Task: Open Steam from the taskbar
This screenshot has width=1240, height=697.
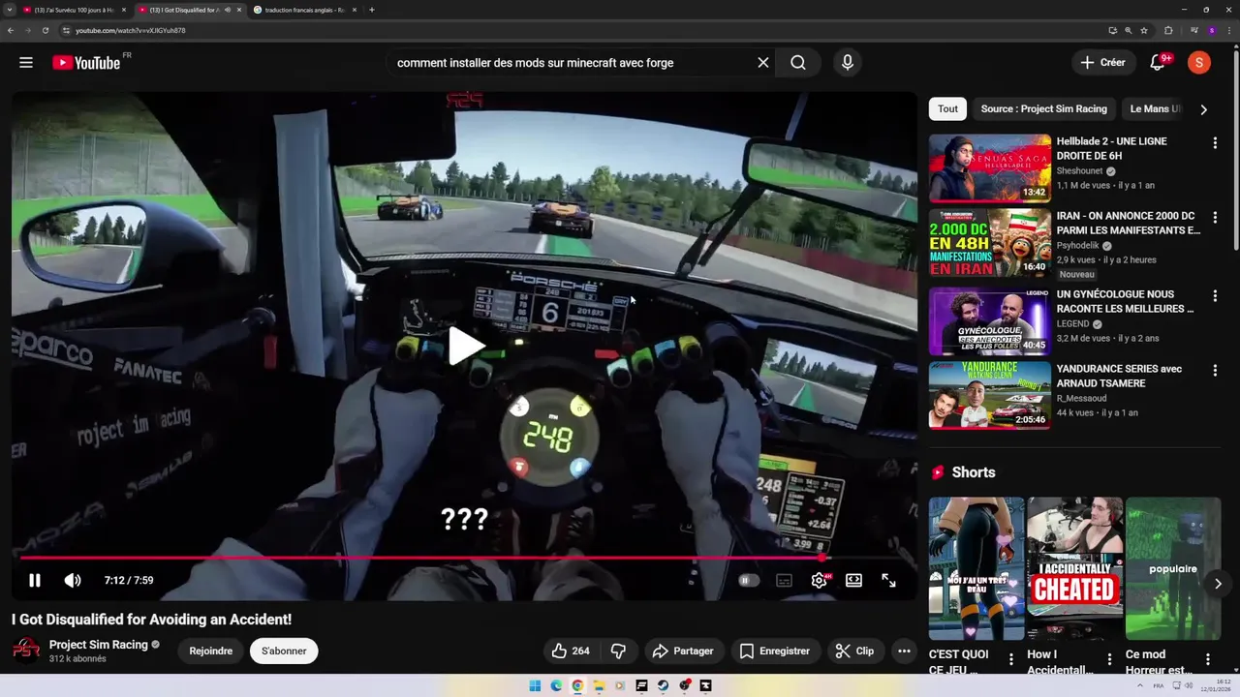Action: coord(663,685)
